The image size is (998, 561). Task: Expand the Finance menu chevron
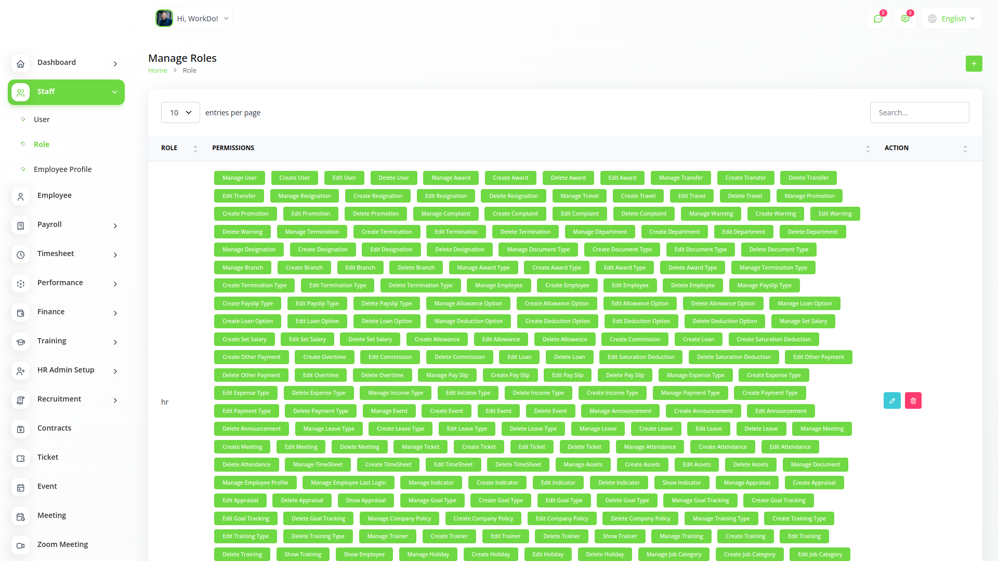[115, 313]
